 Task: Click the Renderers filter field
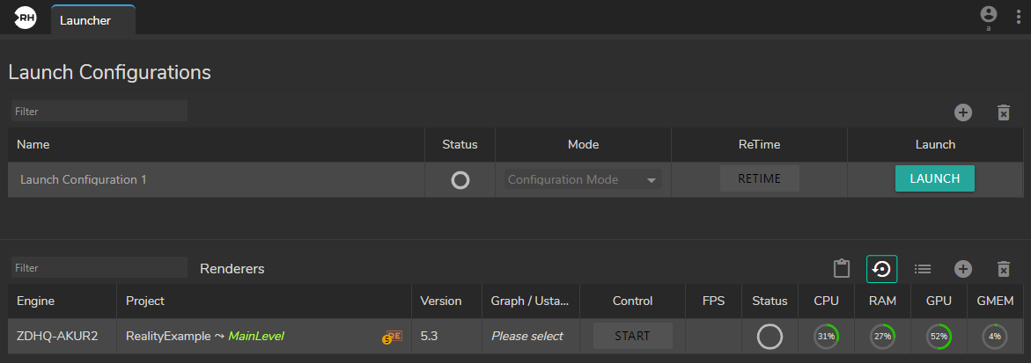pos(99,267)
